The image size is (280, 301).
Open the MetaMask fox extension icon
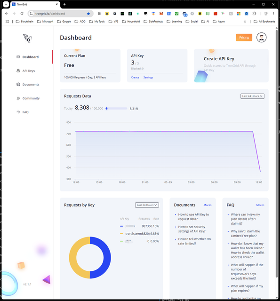tap(161, 14)
